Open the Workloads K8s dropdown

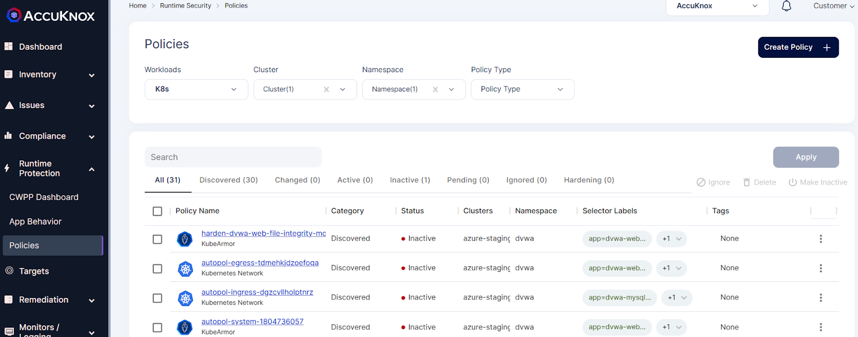coord(196,89)
